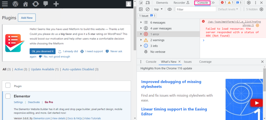Click the orange icon beside sh=no:1
The height and width of the screenshot is (120, 266).
point(257,25)
